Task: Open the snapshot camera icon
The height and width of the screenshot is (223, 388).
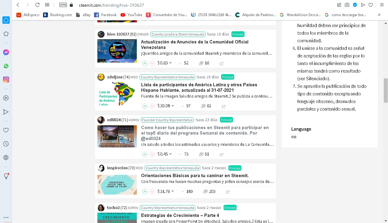Action: [x=347, y=5]
